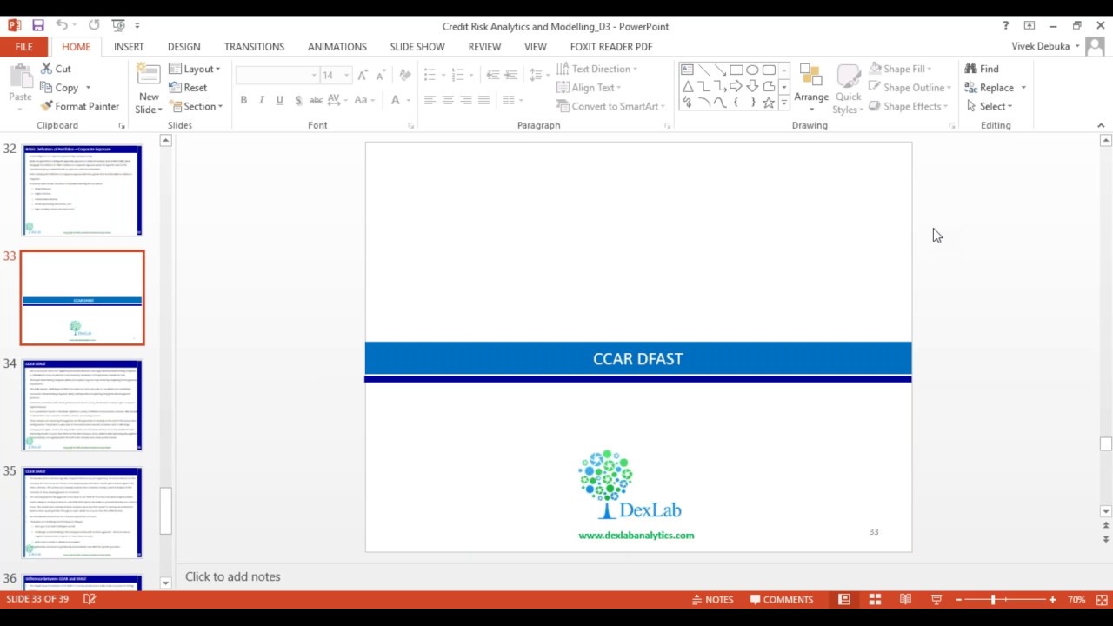Reset the slide layout
The image size is (1113, 626).
click(x=188, y=88)
